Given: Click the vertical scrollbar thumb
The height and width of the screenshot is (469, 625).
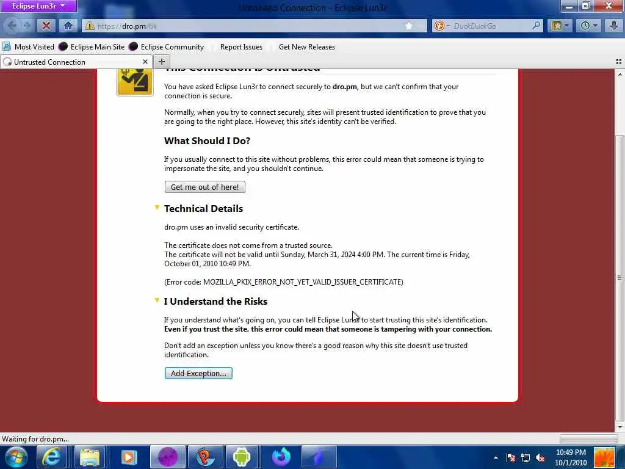Looking at the screenshot, I should 620,278.
